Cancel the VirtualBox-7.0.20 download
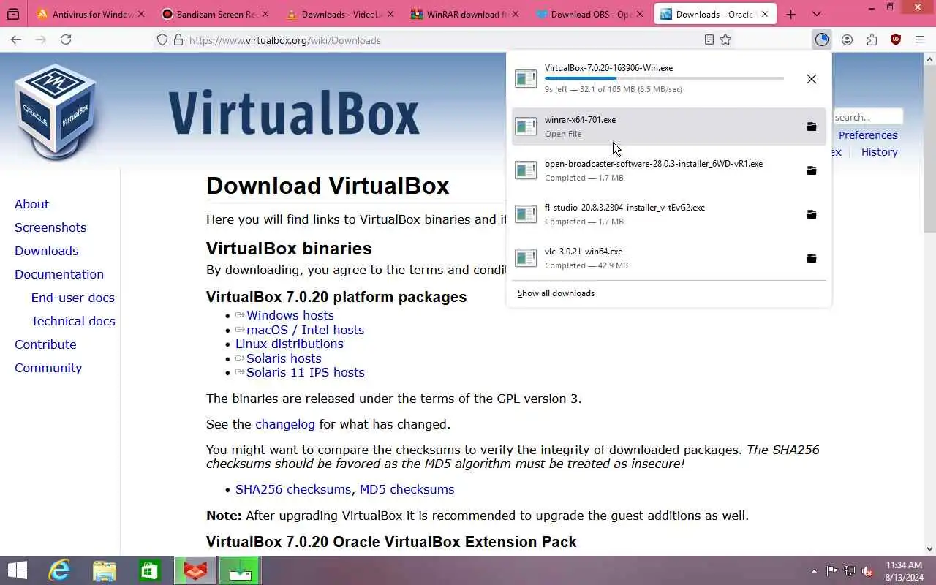 tap(811, 79)
